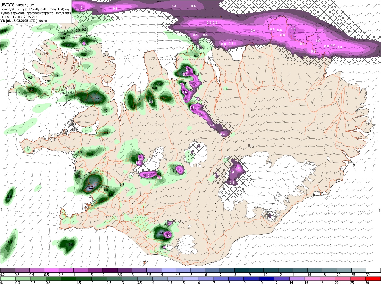The height and width of the screenshot is (285, 381).
Task: Click the 15W longitude label
Action: [x=315, y=1]
